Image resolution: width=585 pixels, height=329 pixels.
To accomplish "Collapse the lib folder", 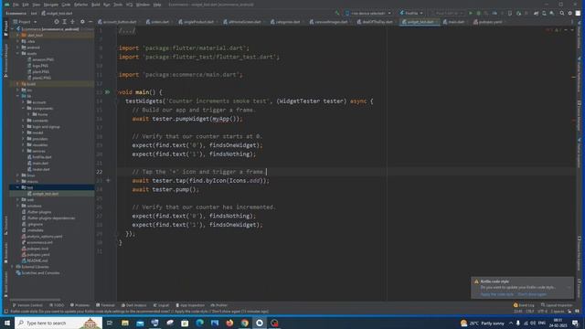I will 18,96.
